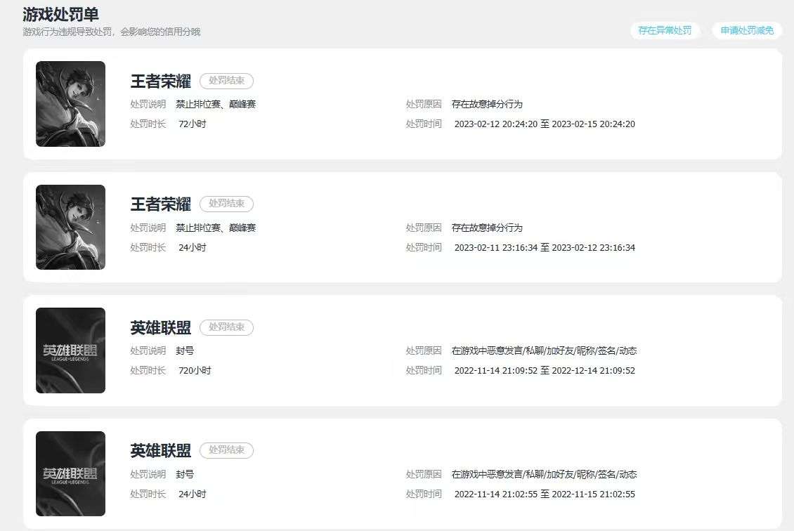The width and height of the screenshot is (794, 531).
Task: Click the 王者荣耀 title on the 24小时 card
Action: pyautogui.click(x=160, y=204)
